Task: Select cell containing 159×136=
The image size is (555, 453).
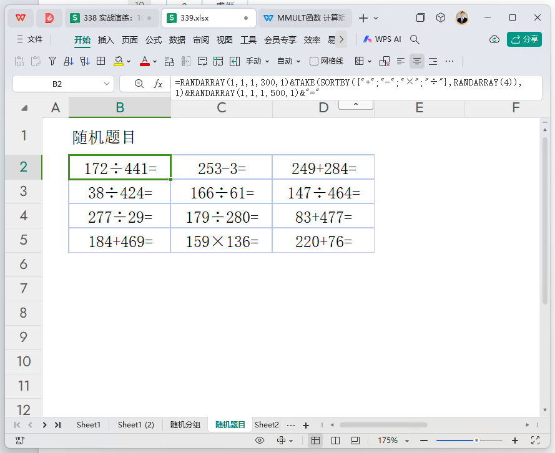Action: (x=222, y=240)
